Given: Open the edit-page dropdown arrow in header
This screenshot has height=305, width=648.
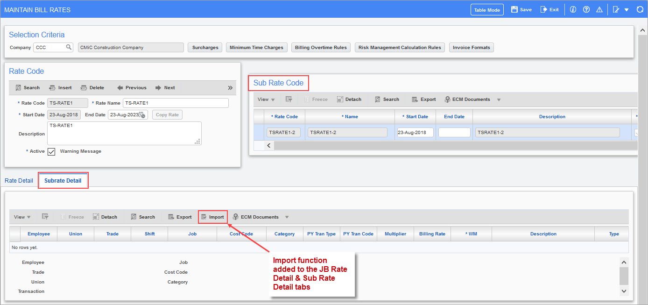Looking at the screenshot, I should pyautogui.click(x=627, y=10).
